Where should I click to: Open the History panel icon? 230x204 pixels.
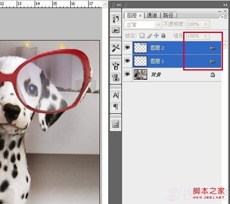click(x=116, y=19)
